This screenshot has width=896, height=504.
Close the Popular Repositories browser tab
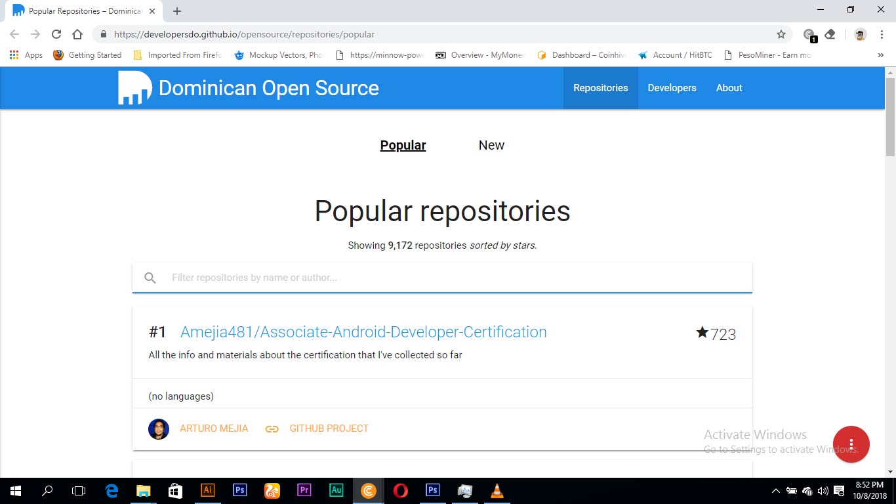(x=153, y=11)
